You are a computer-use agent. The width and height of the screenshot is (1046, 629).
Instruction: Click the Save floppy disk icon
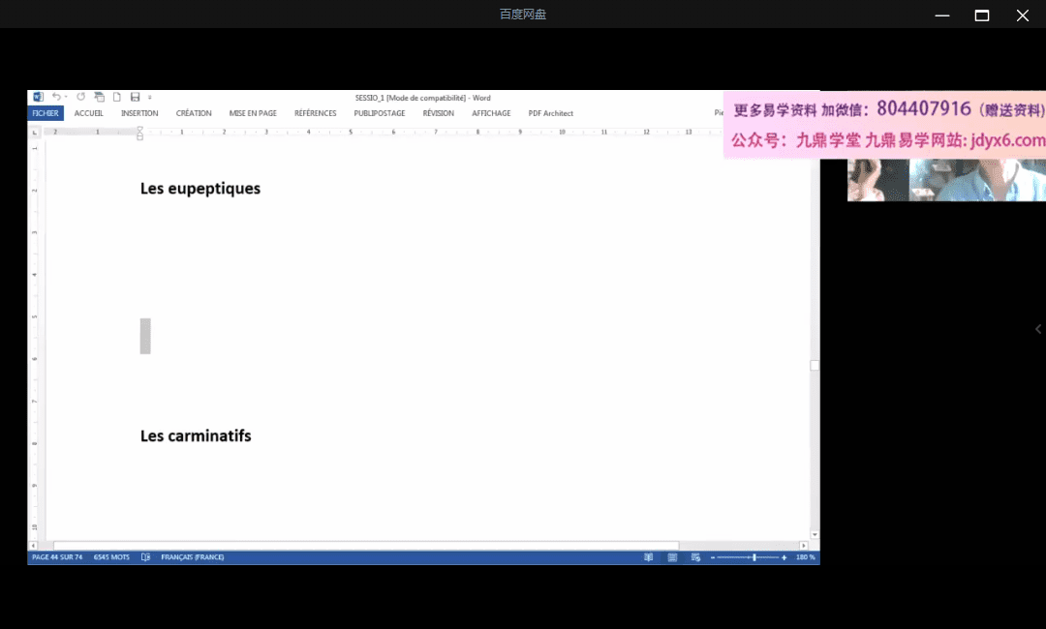[x=135, y=97]
